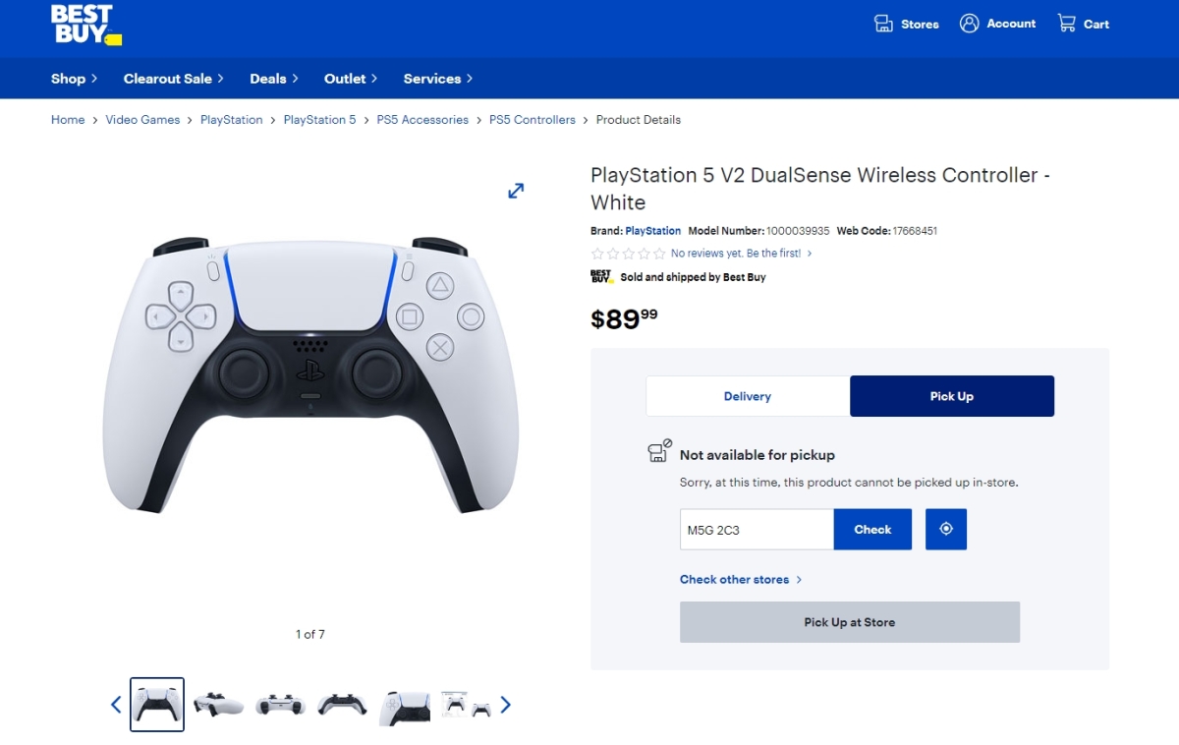Screen dimensions: 1179x745
Task: Expand the Services menu
Action: 438,79
